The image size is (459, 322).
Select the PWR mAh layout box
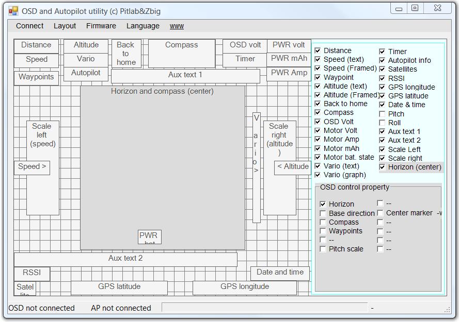coord(289,60)
